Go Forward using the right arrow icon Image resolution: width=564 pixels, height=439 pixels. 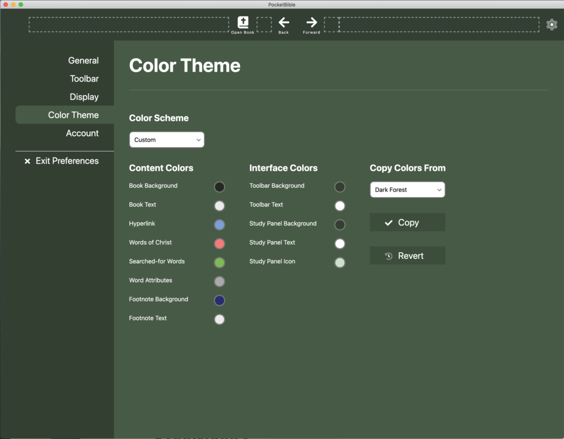[312, 25]
